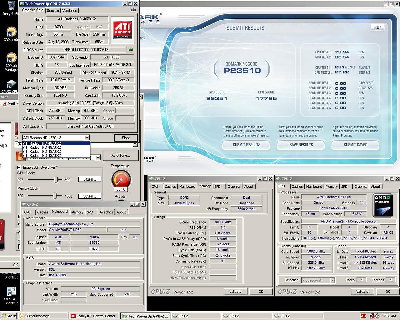Click SUBMIT SAVED in 3DMark Vantage
This screenshot has width=400, height=320.
coord(355,145)
